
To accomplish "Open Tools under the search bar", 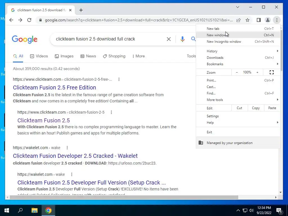I will point(191,56).
